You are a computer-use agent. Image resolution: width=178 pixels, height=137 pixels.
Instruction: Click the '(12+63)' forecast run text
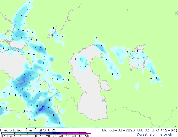[169, 130]
